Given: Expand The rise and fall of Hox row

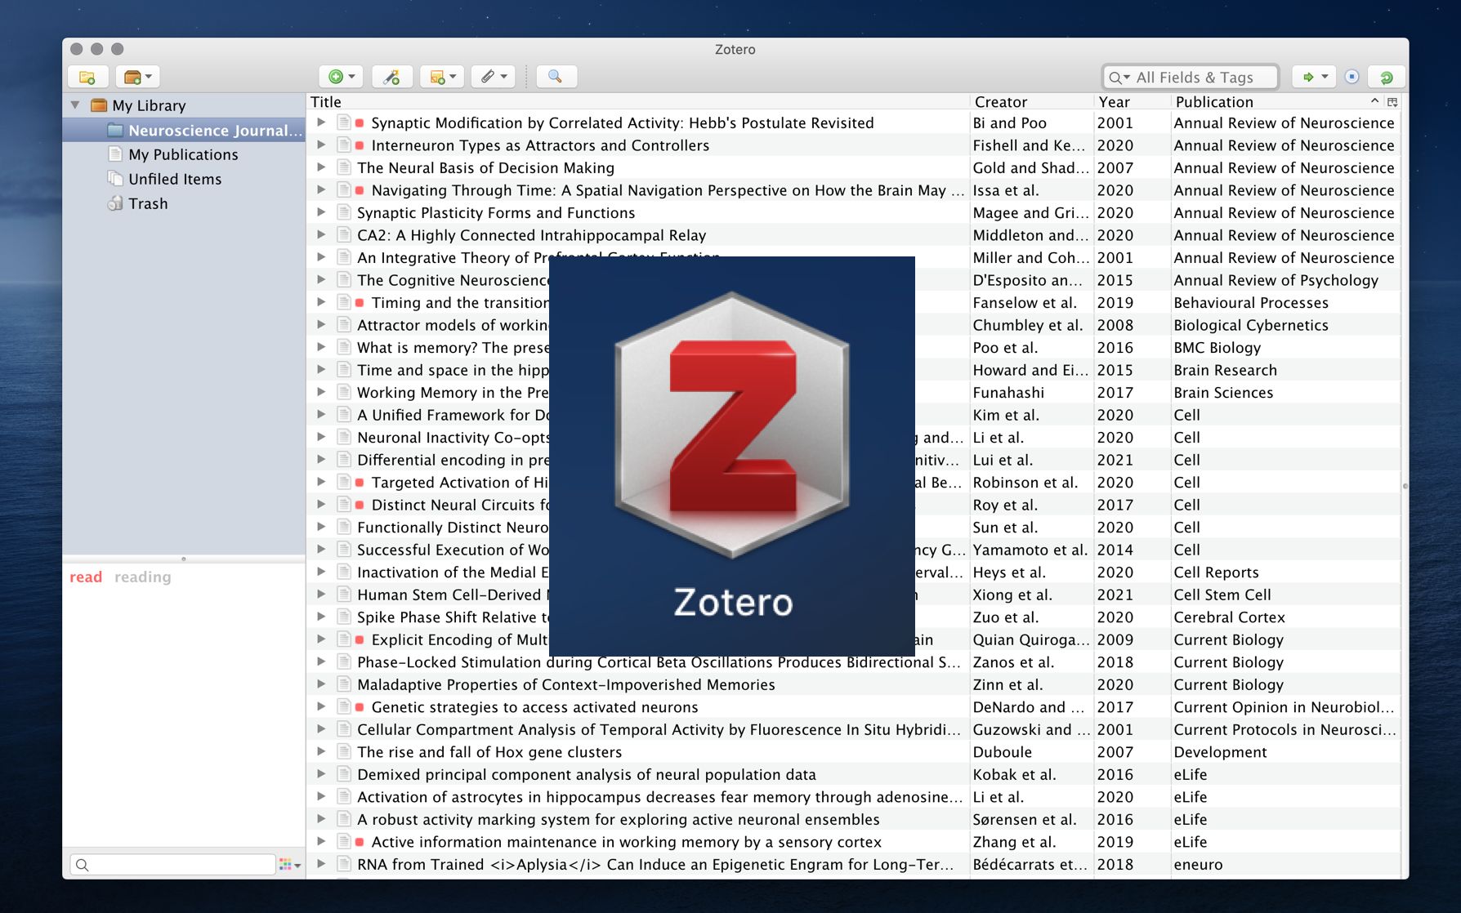Looking at the screenshot, I should point(322,752).
